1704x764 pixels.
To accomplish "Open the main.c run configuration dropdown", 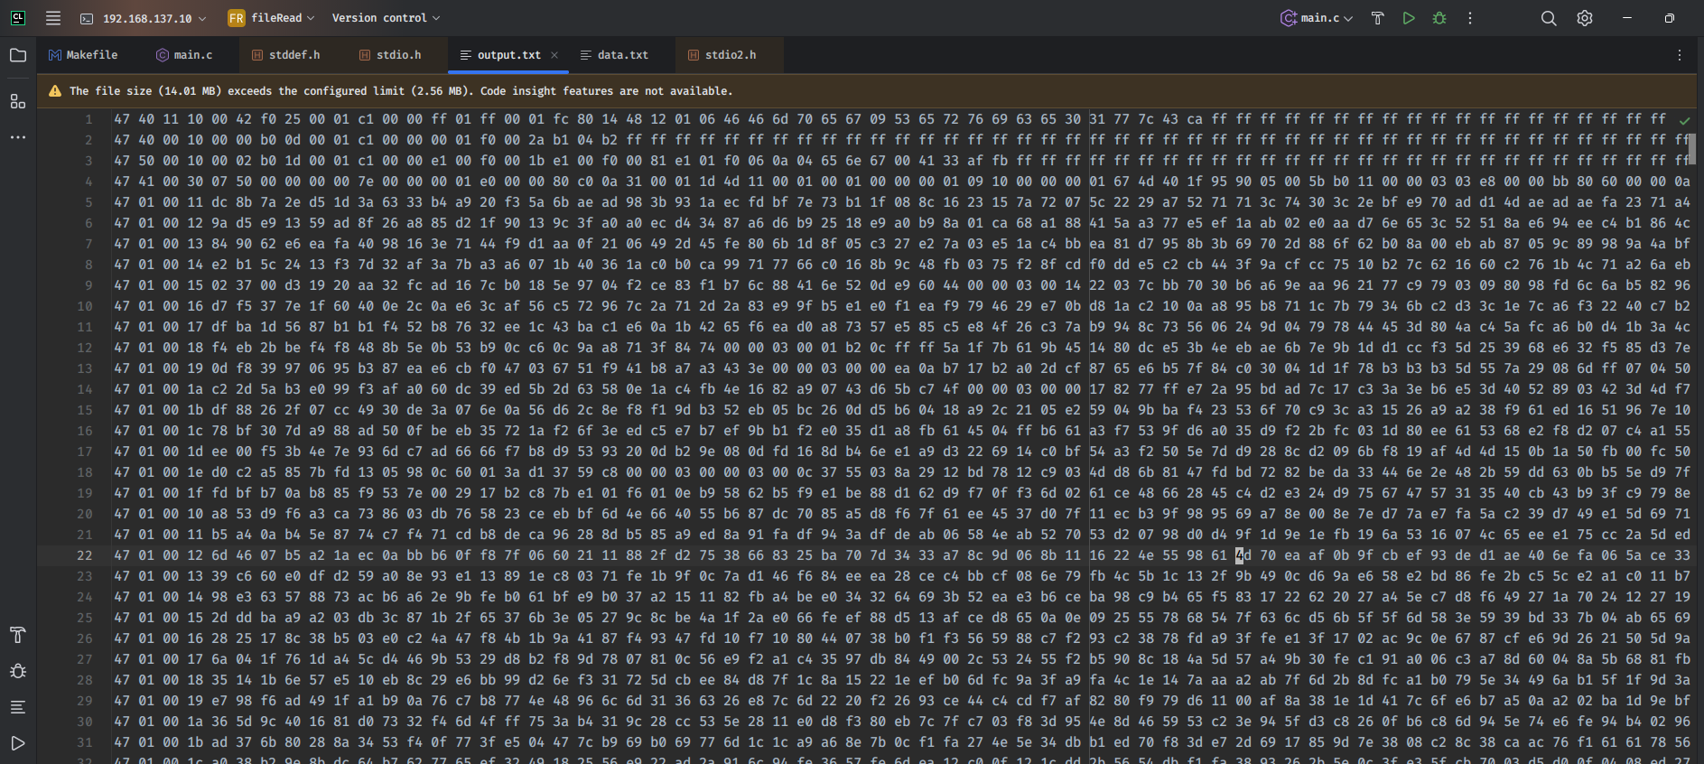I will point(1317,18).
